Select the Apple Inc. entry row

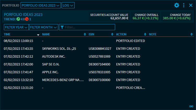point(50,72)
